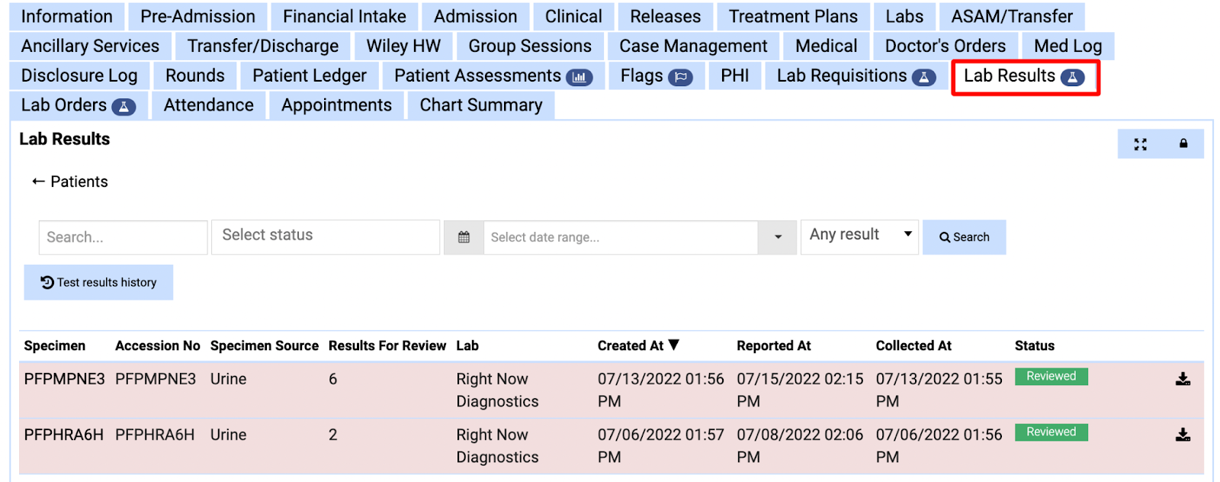Click the Search text input field
Screen dimensions: 1220x482
123,237
